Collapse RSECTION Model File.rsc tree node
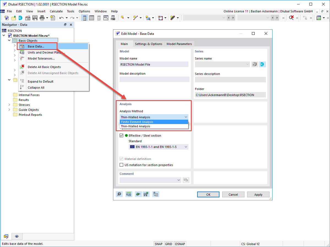 [4, 36]
